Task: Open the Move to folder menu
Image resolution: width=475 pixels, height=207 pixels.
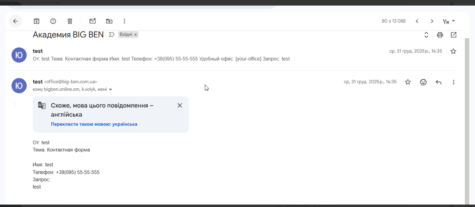Action: [109, 21]
